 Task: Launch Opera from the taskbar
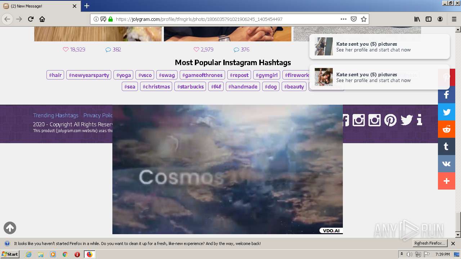pos(77,254)
